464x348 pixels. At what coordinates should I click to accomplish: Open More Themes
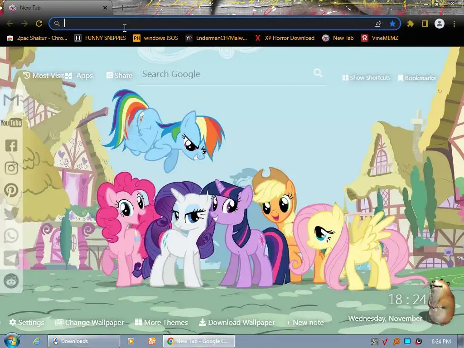tap(161, 323)
